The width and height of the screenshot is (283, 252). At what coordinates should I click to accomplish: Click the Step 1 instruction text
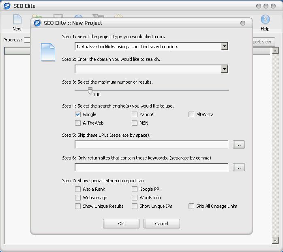click(x=114, y=37)
